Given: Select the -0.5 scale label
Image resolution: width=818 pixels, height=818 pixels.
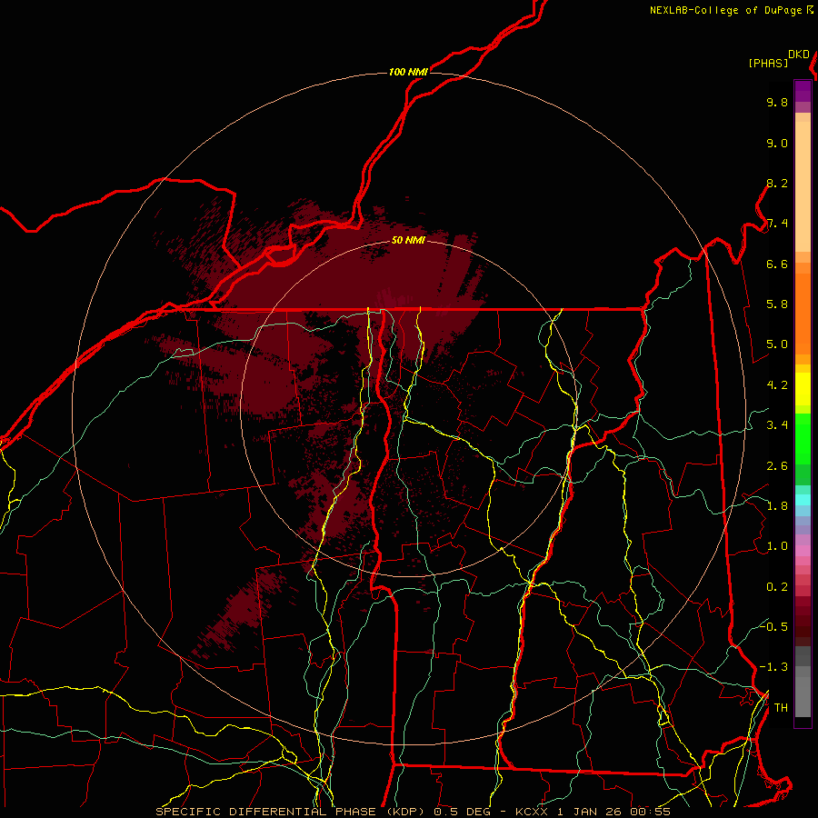Looking at the screenshot, I should (773, 626).
